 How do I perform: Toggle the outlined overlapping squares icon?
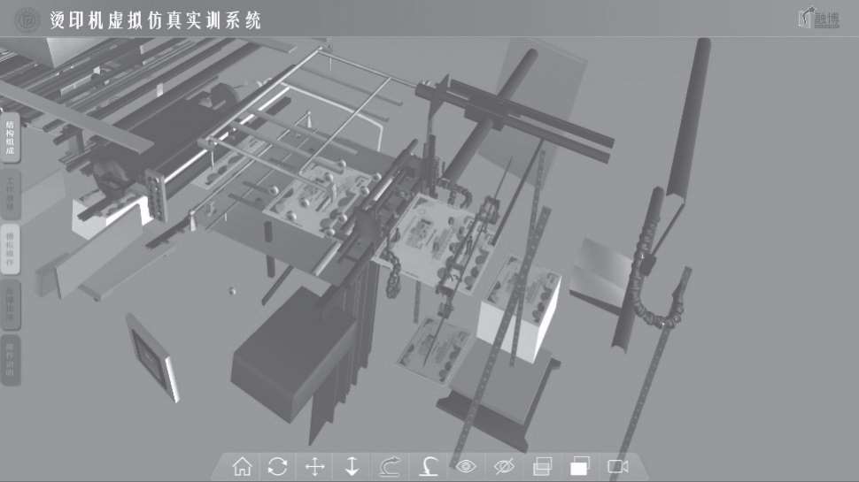(542, 467)
